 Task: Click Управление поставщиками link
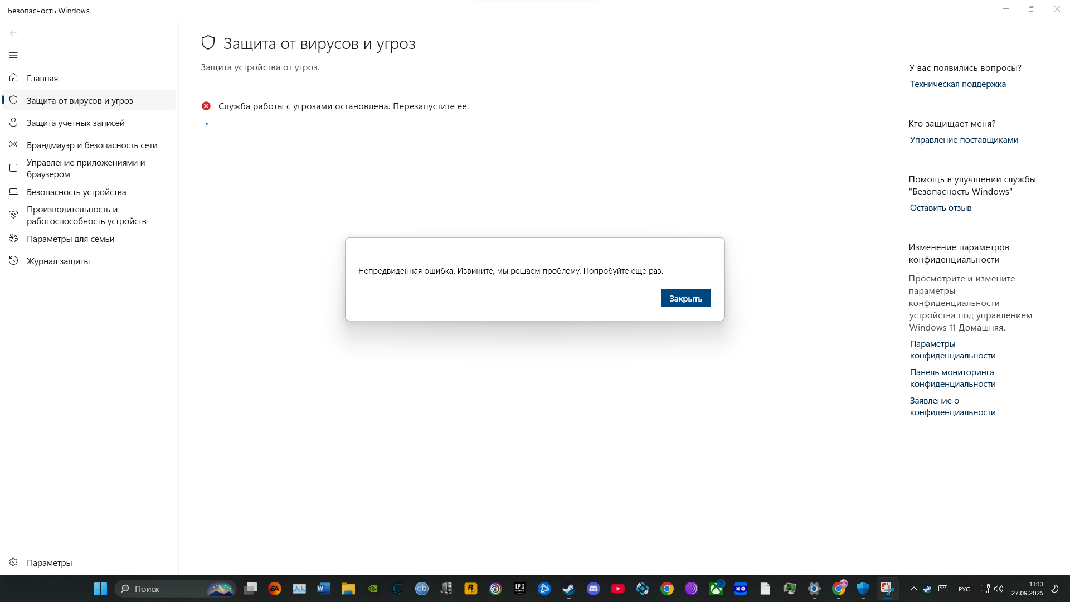(964, 140)
